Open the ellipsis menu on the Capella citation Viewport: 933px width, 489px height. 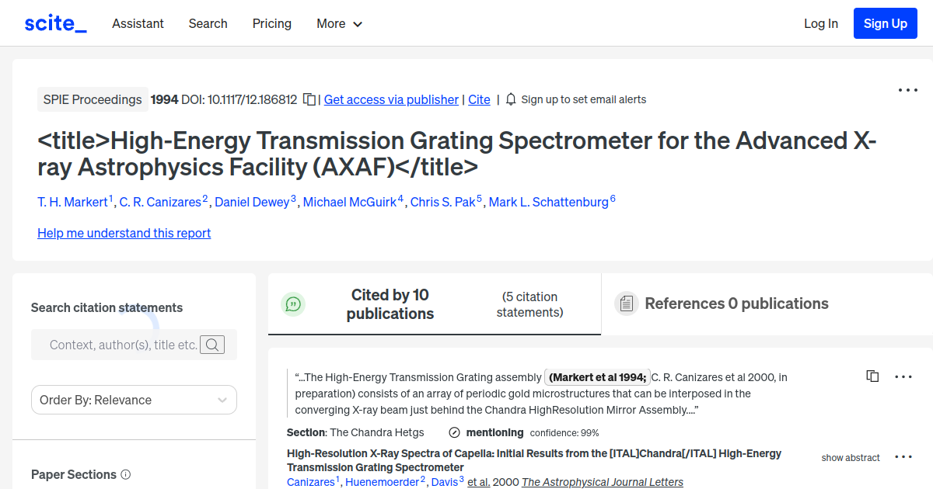[x=903, y=456]
